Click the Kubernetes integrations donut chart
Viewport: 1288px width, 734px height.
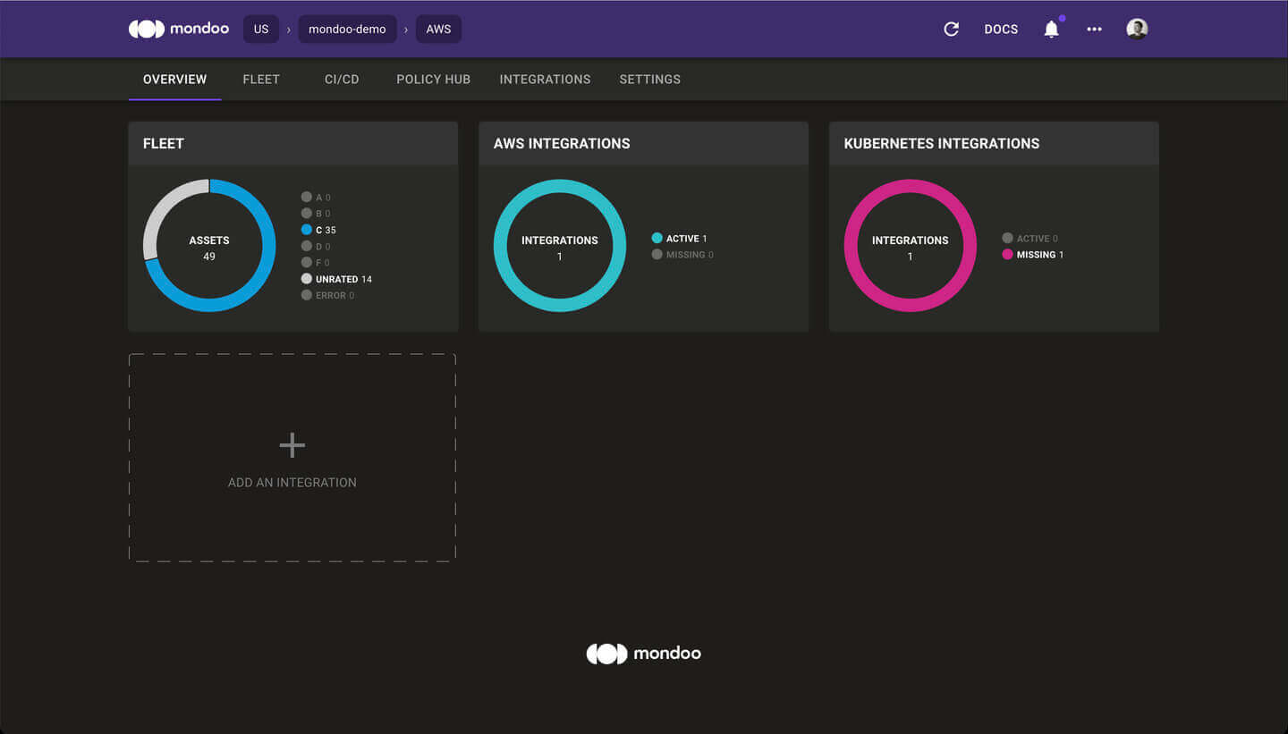pyautogui.click(x=910, y=246)
